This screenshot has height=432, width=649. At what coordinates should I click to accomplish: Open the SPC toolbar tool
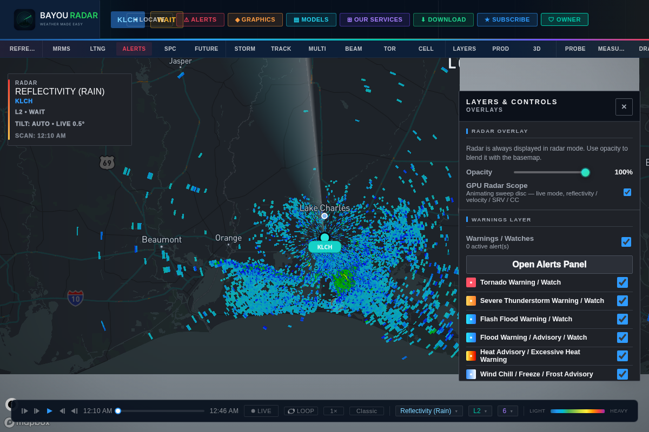click(170, 49)
